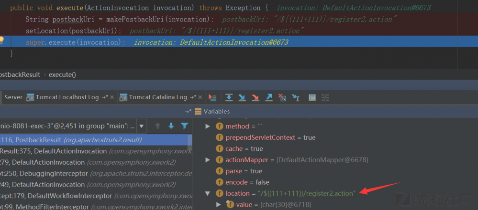Image resolution: width=478 pixels, height=210 pixels.
Task: Step Over in the debugger
Action: click(x=229, y=97)
